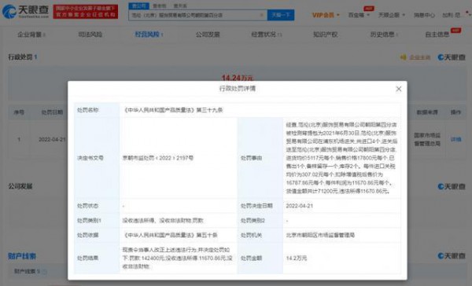This screenshot has width=472, height=286.
Task: Select the 查公司 search tab
Action: pos(138,5)
